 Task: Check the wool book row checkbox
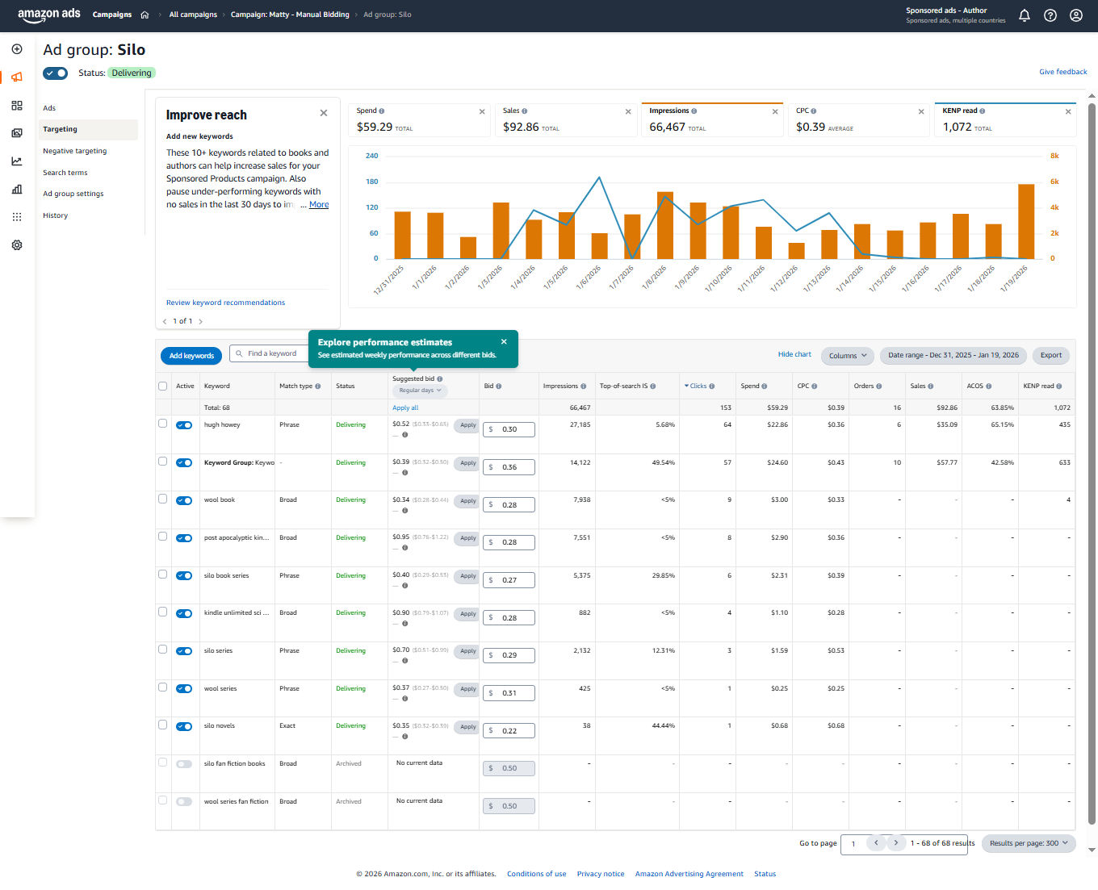pos(163,499)
